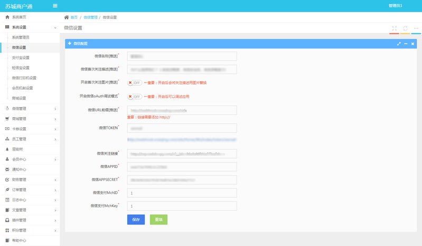Click the home icon in breadcrumb
This screenshot has width=422, height=246.
pyautogui.click(x=67, y=17)
